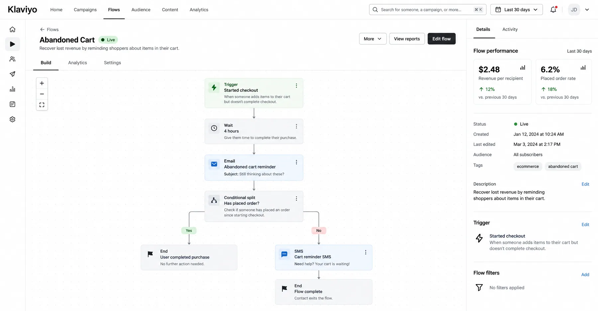598x311 pixels.
Task: Open Email node three-dot menu
Action: [x=296, y=162]
